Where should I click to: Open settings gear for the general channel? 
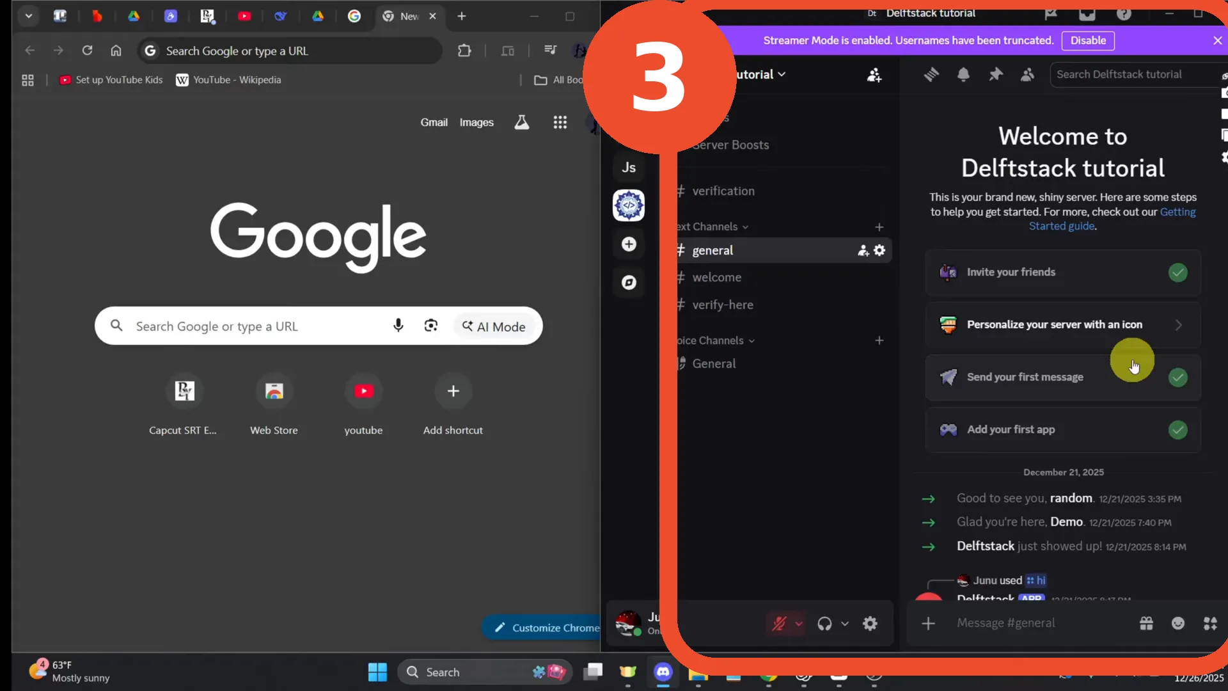(x=880, y=250)
